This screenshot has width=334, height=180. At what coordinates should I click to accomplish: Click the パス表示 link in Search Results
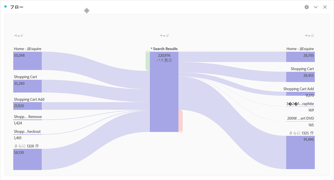[x=164, y=61]
